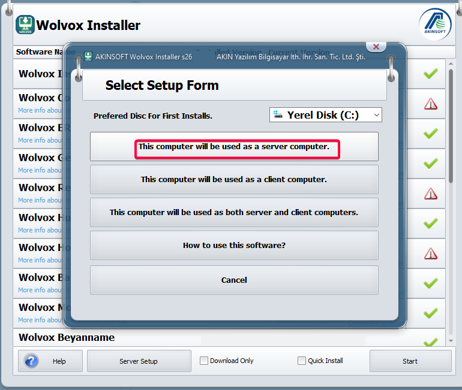
Task: Click the blue question mark Help icon
Action: pos(31,361)
